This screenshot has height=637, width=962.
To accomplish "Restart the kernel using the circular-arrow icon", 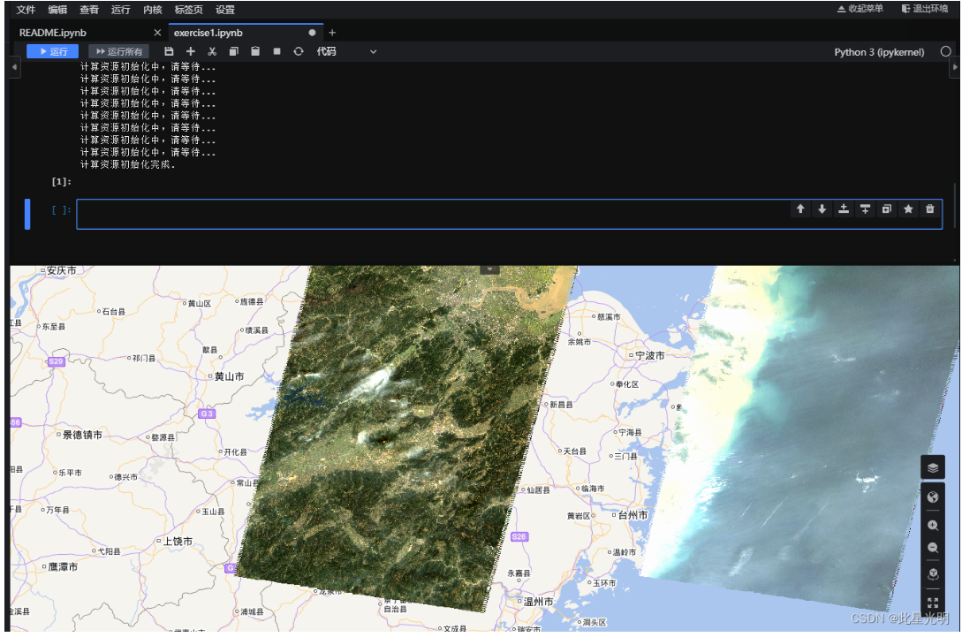I will [x=298, y=51].
